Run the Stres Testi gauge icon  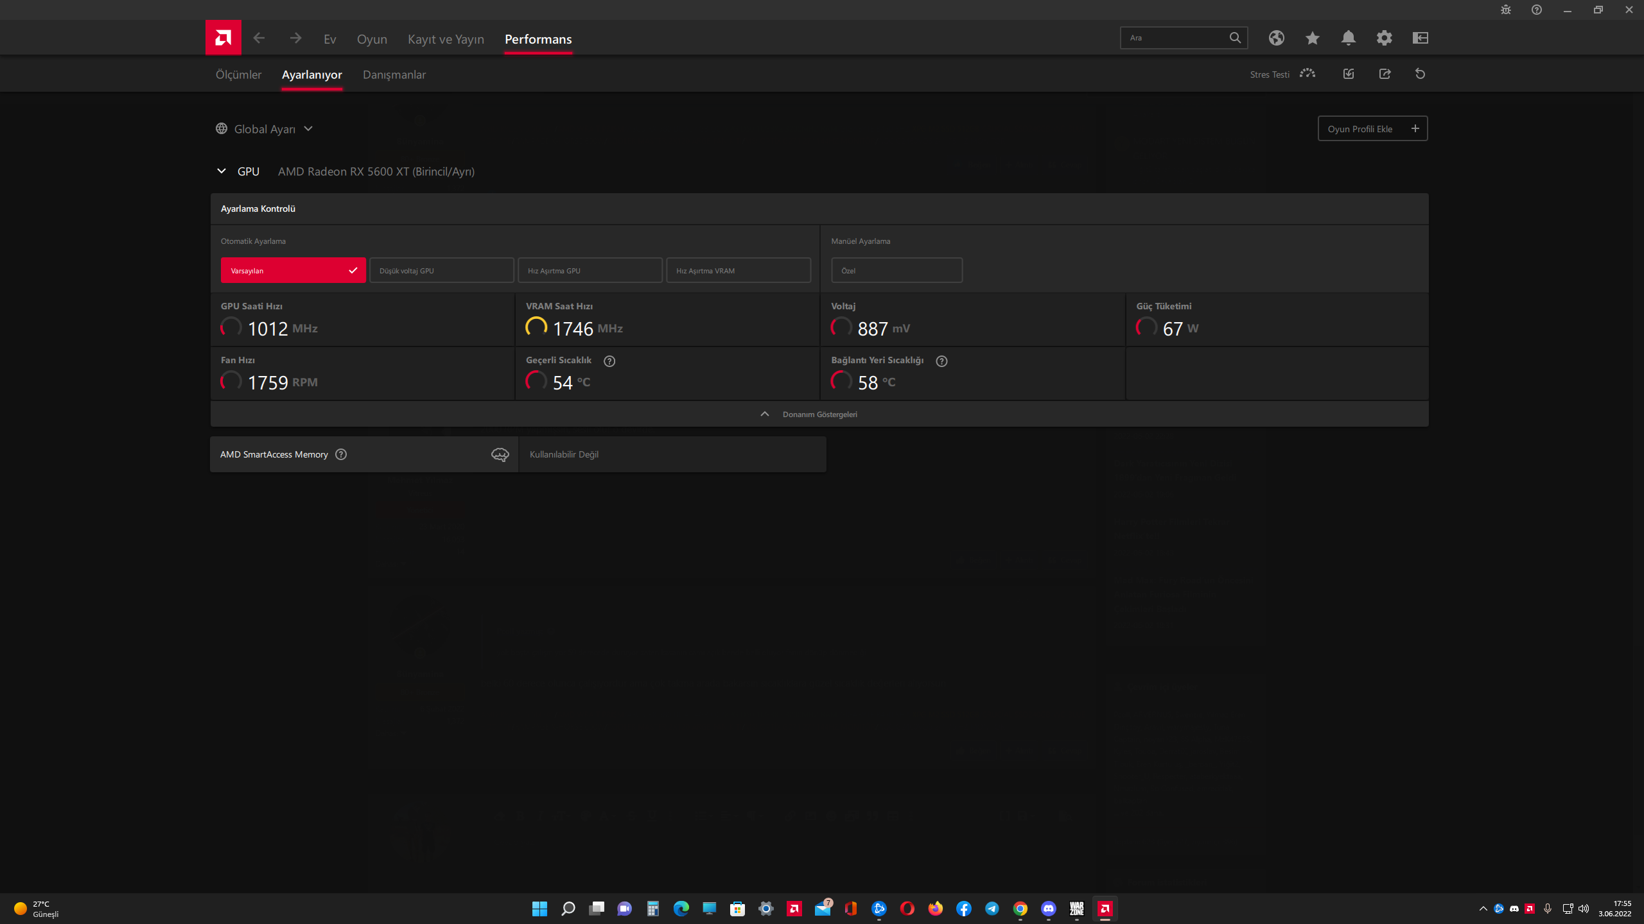click(x=1307, y=74)
